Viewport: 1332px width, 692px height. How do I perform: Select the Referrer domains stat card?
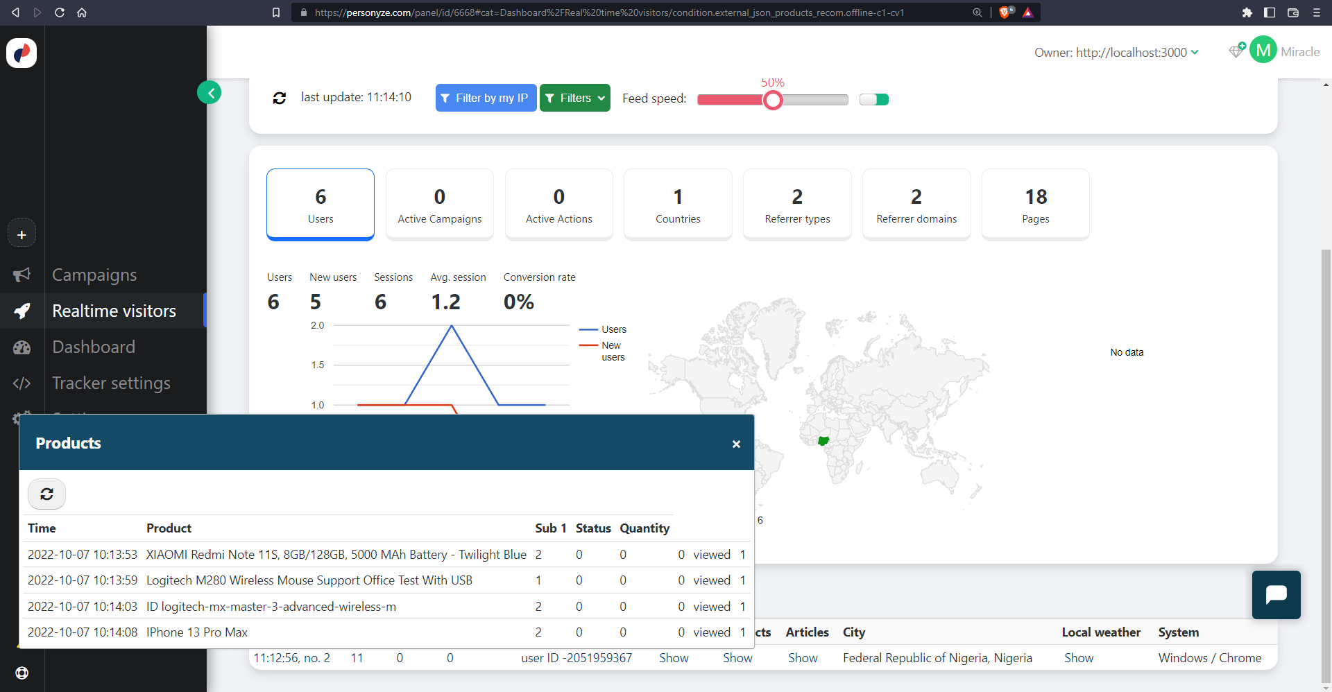click(916, 205)
